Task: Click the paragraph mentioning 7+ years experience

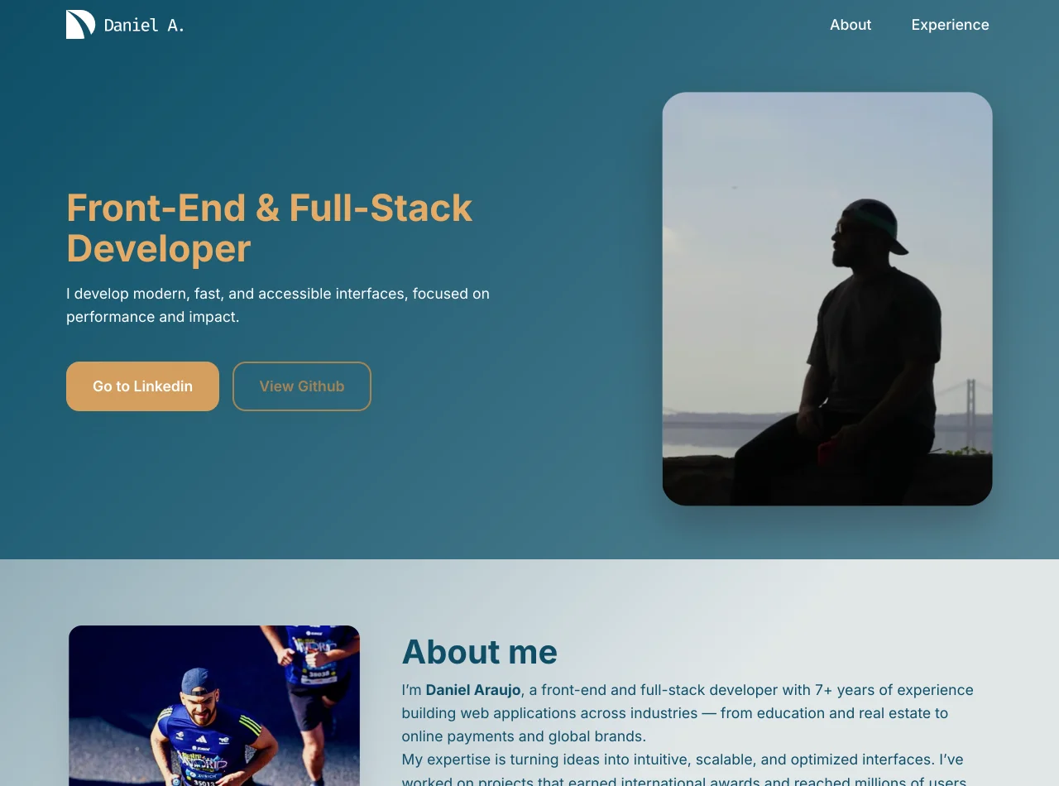Action: 688,713
